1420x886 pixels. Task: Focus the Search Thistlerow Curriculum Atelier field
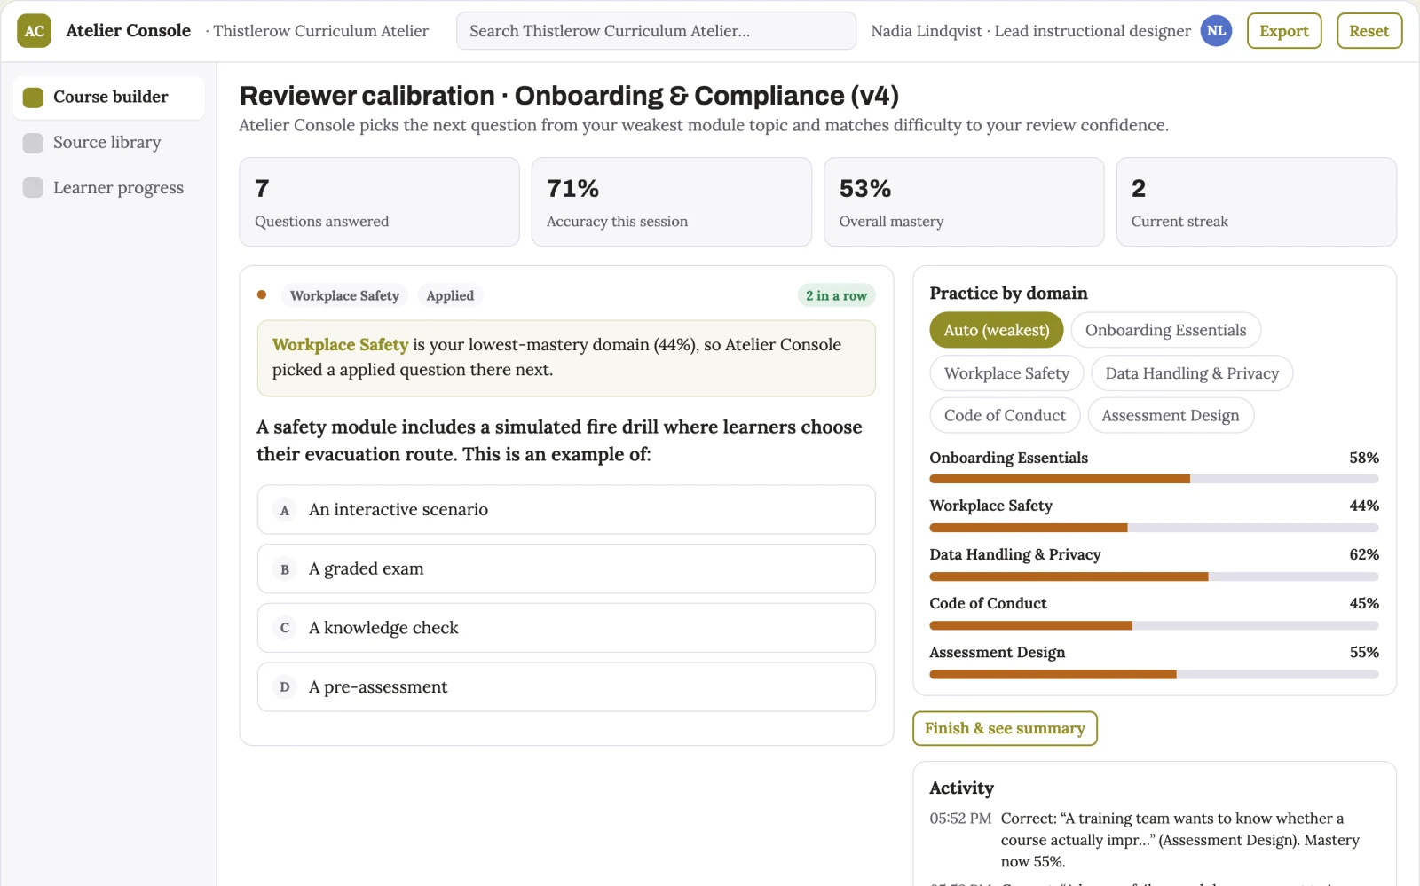point(656,31)
